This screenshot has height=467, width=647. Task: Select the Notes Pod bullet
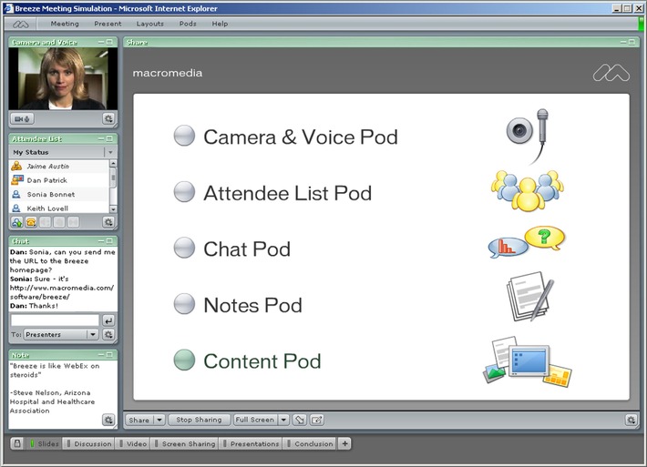184,303
